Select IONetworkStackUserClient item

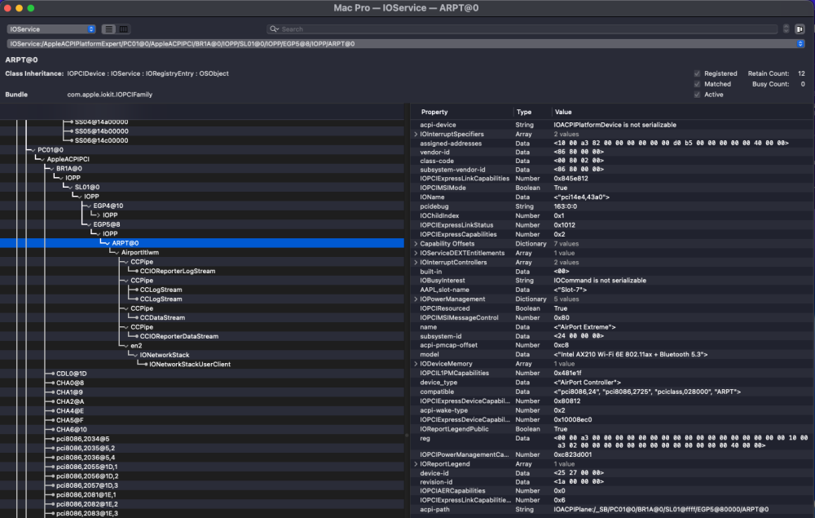190,364
